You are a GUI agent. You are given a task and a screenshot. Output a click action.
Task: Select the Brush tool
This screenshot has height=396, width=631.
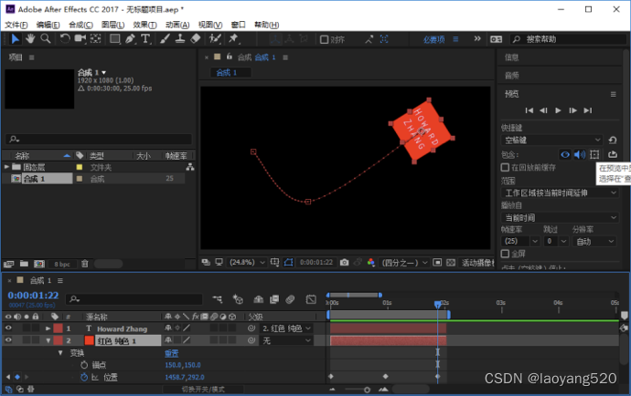pos(165,39)
